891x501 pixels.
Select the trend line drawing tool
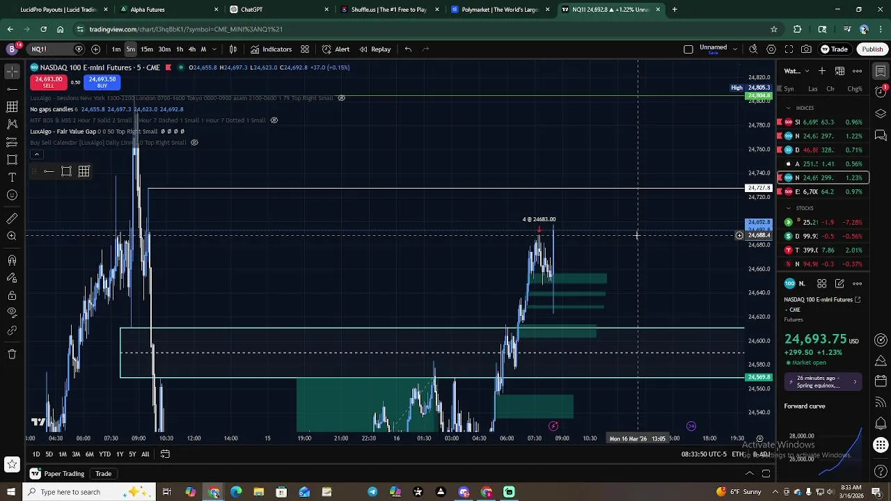click(12, 88)
